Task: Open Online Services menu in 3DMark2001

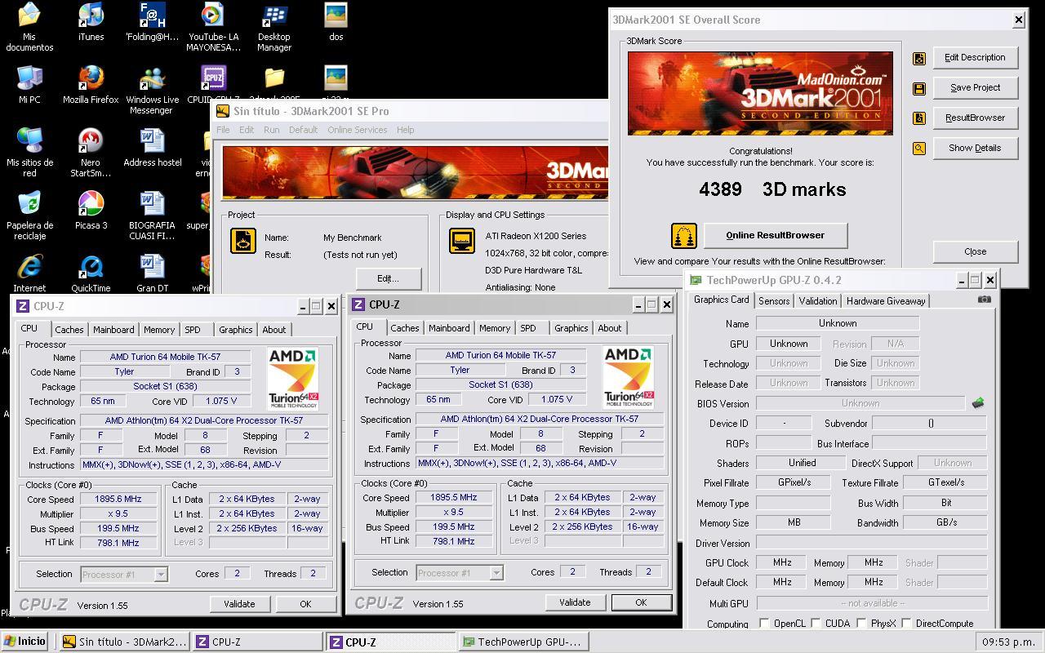Action: coord(357,130)
